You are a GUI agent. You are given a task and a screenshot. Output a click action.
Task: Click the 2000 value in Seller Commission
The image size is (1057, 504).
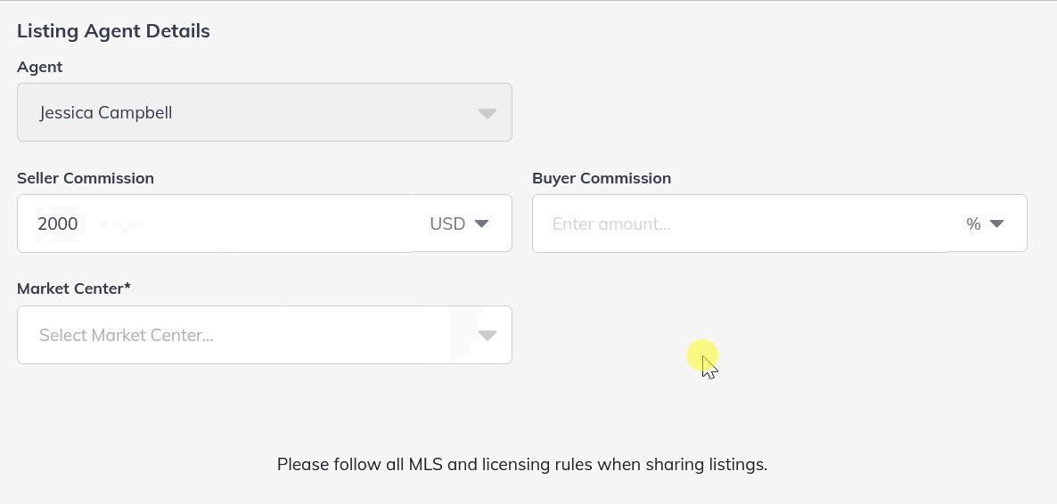[58, 224]
